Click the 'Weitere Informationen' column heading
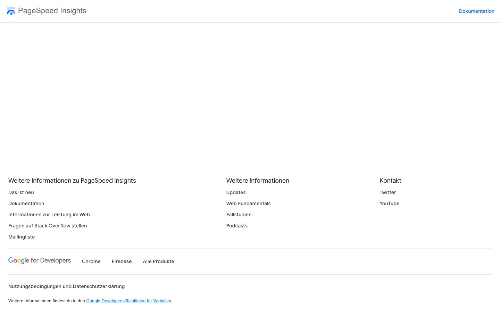Viewport: 500px width, 312px height. (258, 181)
